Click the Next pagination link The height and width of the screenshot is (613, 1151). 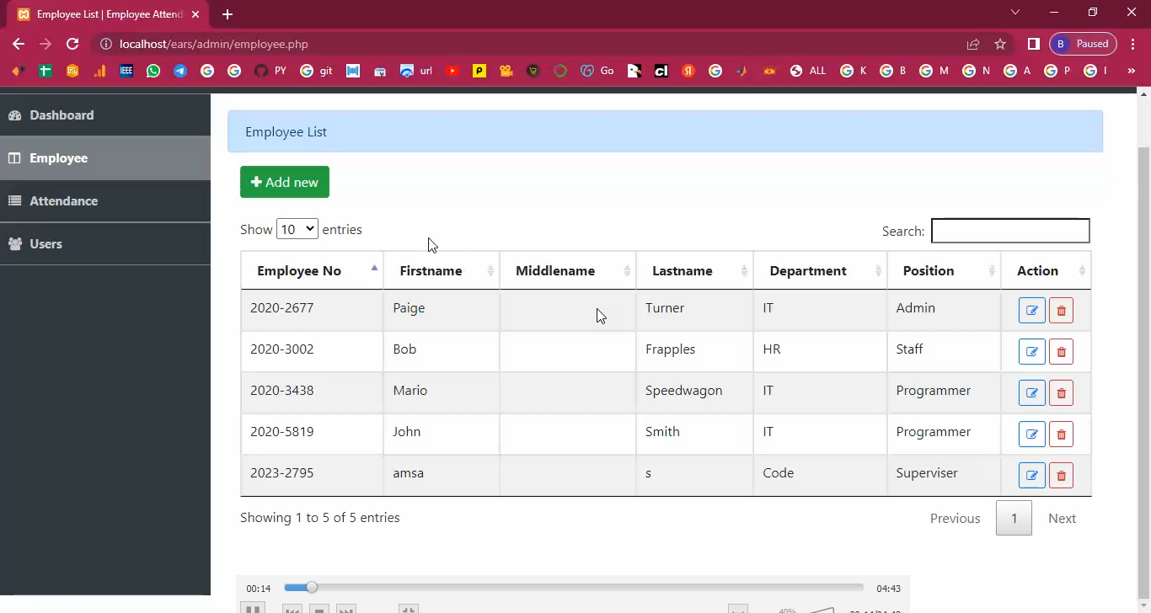coord(1062,519)
